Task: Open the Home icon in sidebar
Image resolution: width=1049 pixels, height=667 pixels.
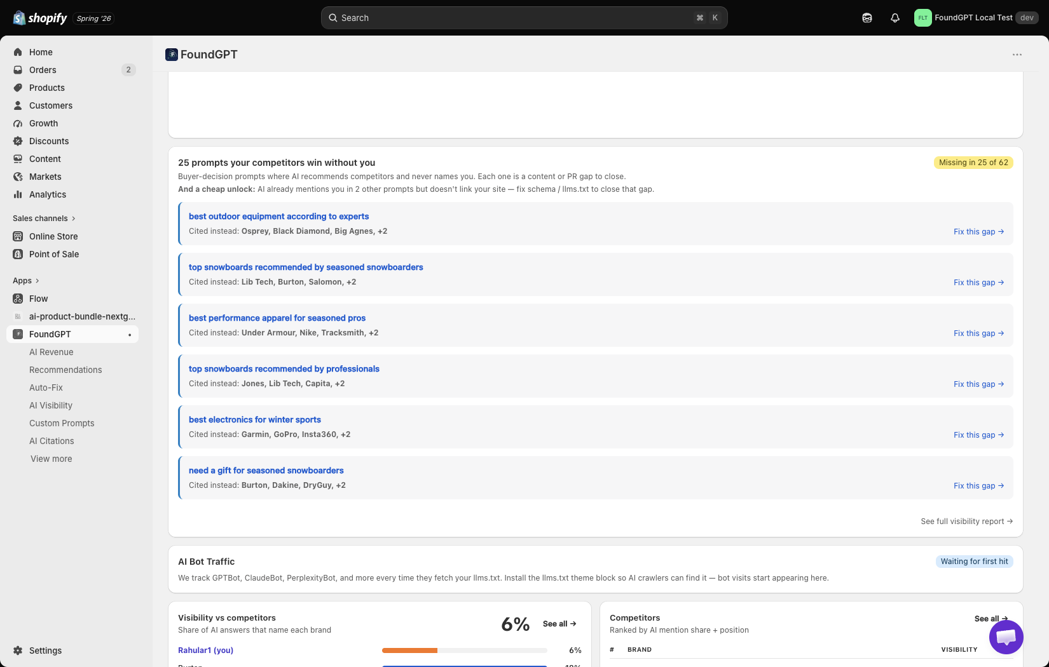Action: pyautogui.click(x=18, y=52)
